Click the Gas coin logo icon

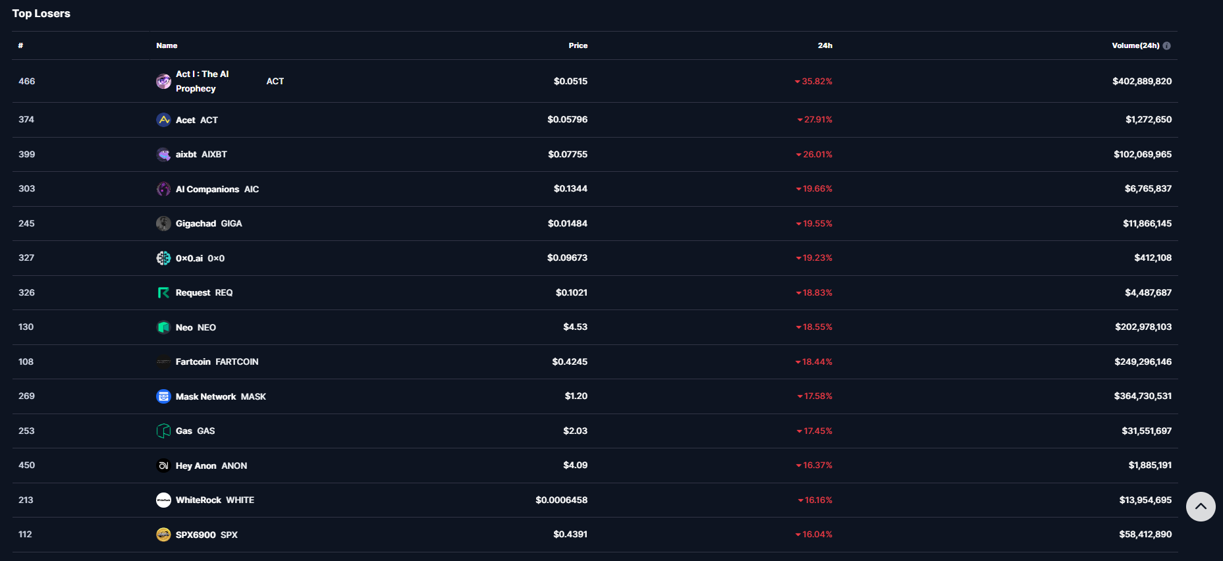[x=163, y=431]
